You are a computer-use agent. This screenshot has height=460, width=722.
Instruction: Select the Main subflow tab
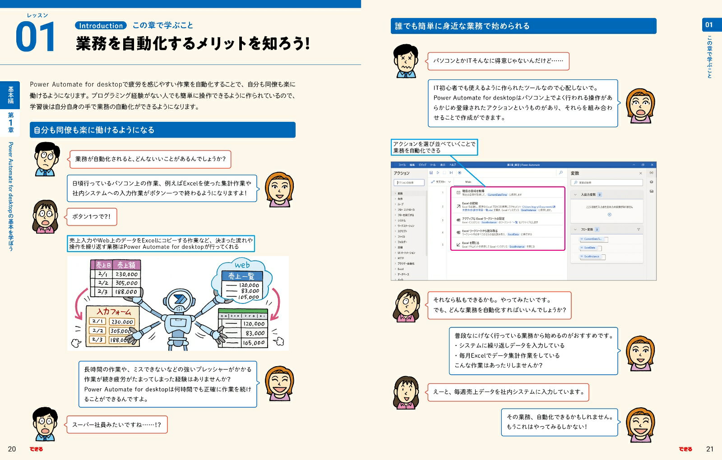pyautogui.click(x=468, y=182)
